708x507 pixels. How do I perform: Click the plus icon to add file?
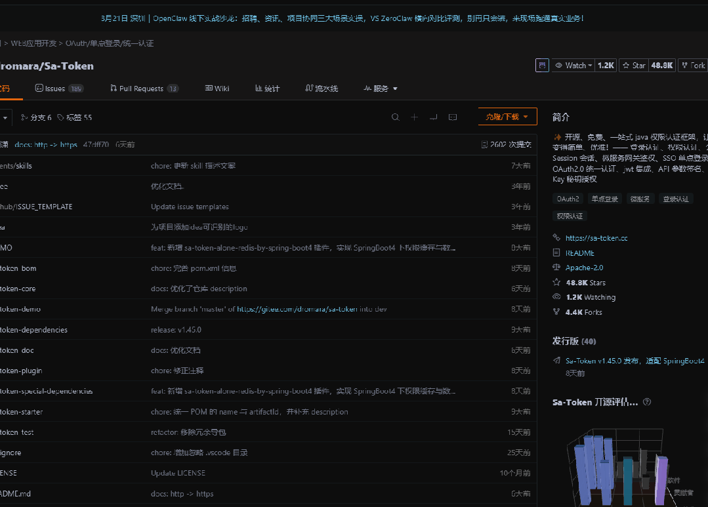415,117
